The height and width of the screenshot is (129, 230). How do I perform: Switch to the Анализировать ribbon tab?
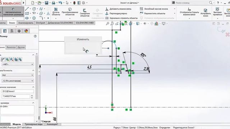pyautogui.click(x=26, y=23)
